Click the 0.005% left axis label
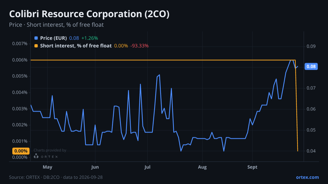Image resolution: width=328 pixels, height=184 pixels. [x=20, y=76]
